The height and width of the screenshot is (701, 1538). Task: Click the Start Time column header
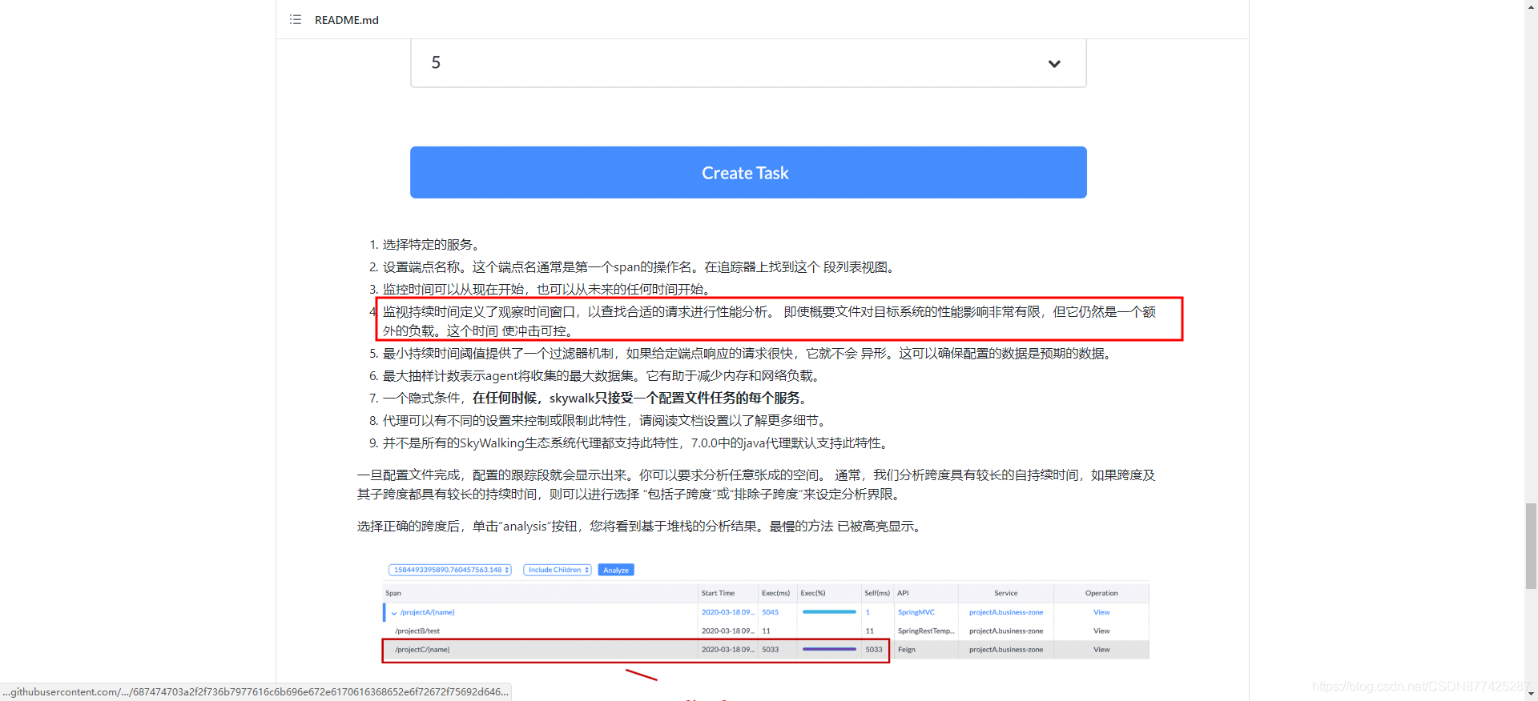[x=718, y=593]
